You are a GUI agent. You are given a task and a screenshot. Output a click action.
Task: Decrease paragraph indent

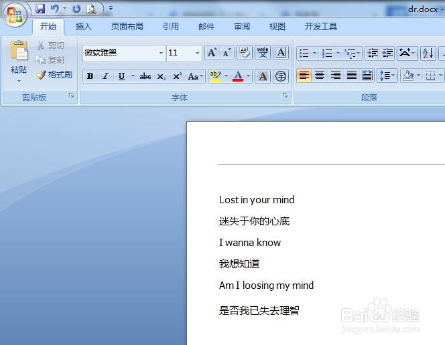pos(373,53)
